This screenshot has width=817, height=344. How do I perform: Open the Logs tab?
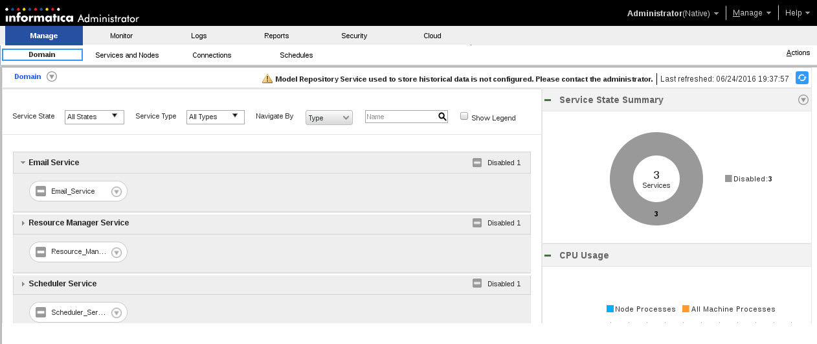point(199,36)
